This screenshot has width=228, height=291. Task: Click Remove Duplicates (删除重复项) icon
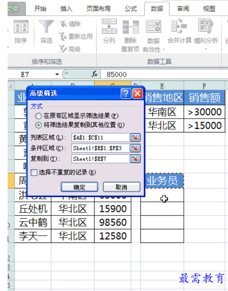131,27
